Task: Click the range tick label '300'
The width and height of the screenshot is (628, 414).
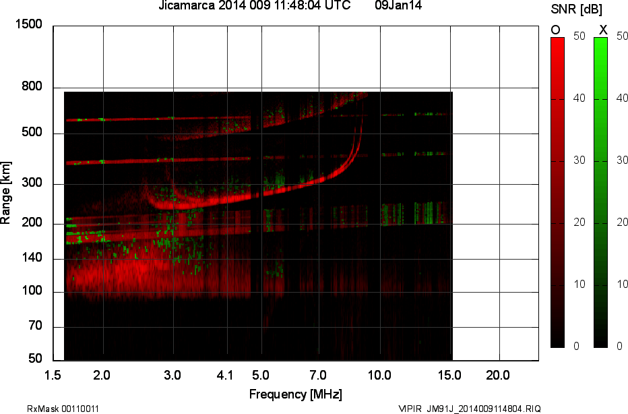Action: tap(32, 183)
